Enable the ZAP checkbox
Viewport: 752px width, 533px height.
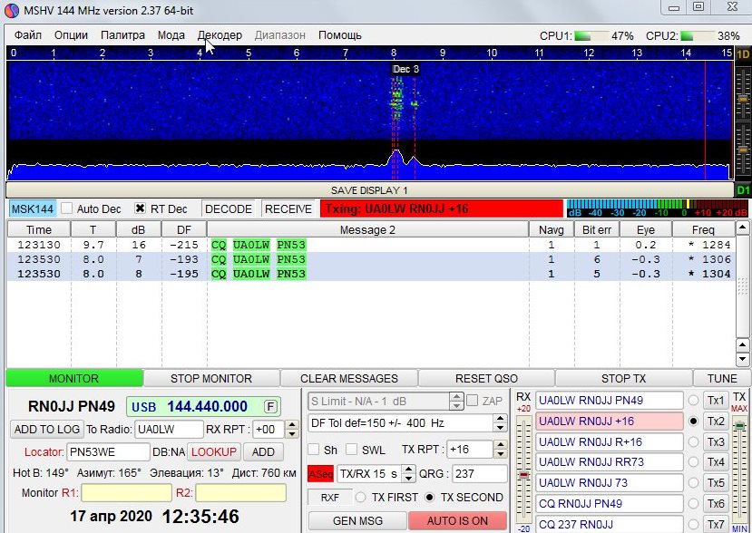pos(472,401)
